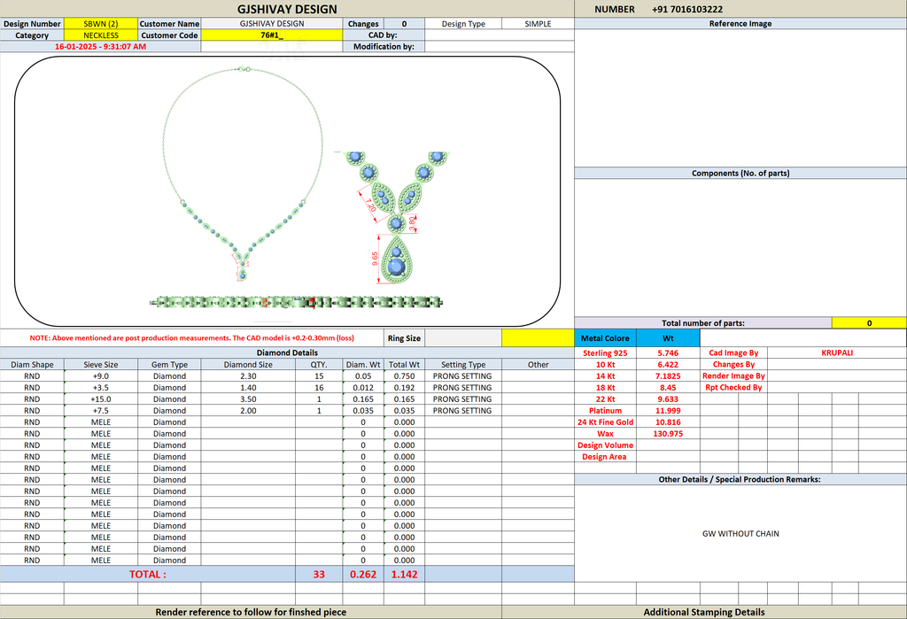Screen dimensions: 907x619
Task: Select the total diamond weight 0.262
Action: tap(363, 575)
